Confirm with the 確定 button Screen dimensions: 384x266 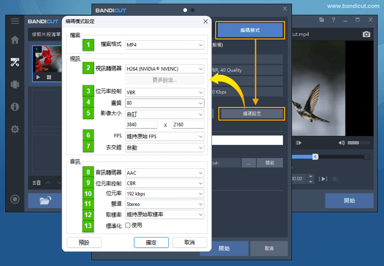[151, 242]
